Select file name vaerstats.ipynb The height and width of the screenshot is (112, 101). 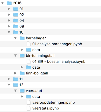[46, 108]
